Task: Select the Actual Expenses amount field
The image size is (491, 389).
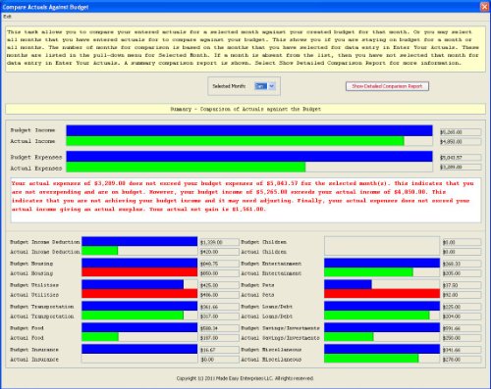Action: [x=461, y=168]
